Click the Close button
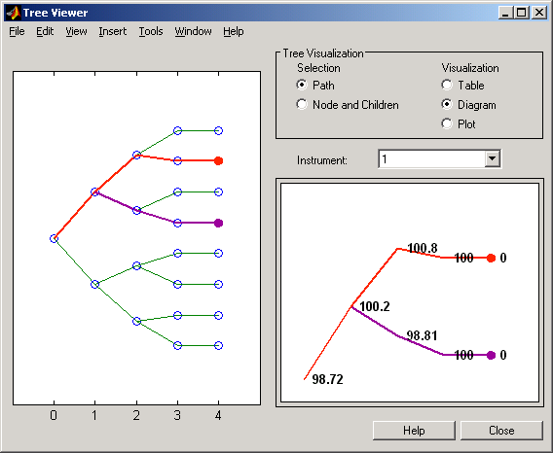Screen dimensions: 553x453 (501, 431)
